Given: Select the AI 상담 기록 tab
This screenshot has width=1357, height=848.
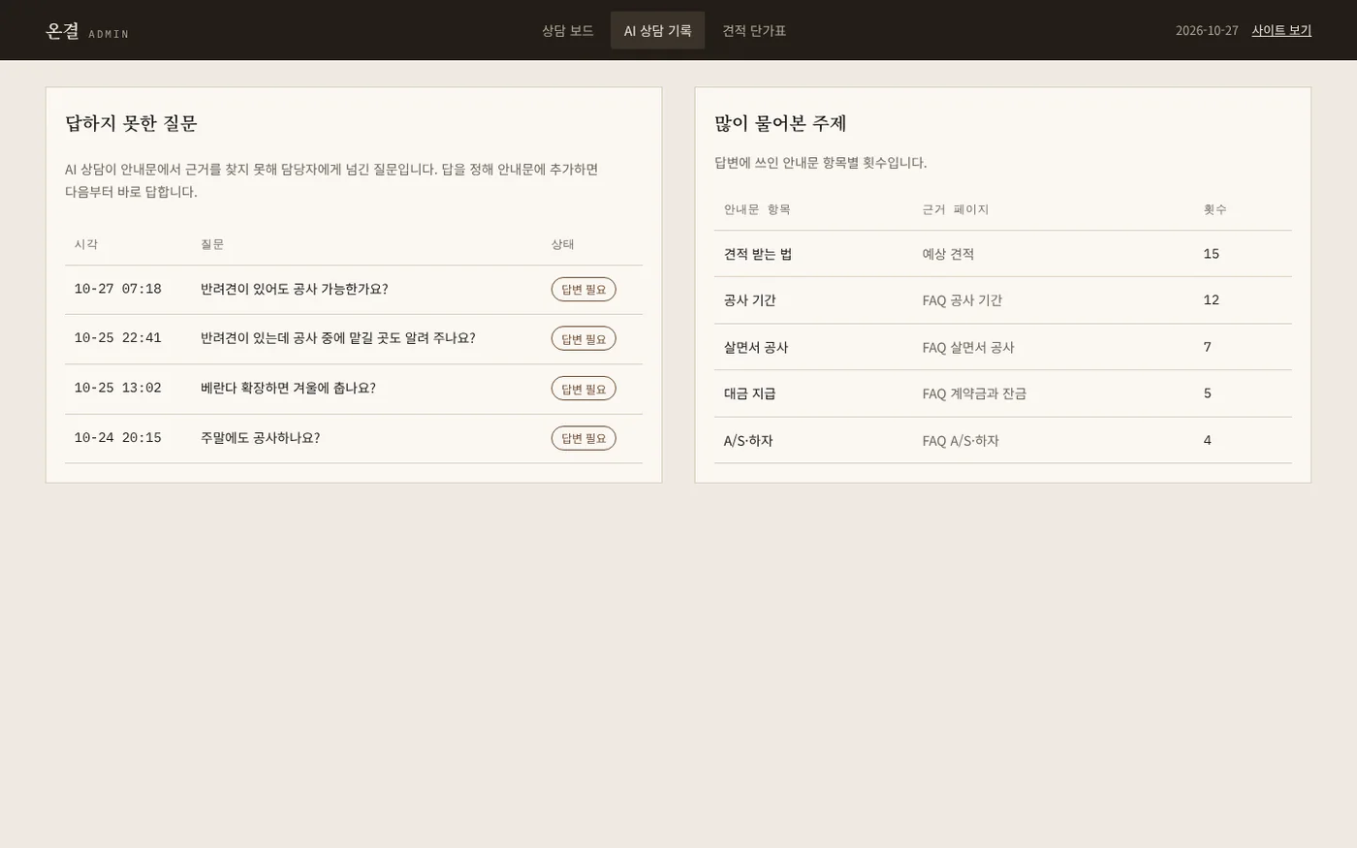Looking at the screenshot, I should [x=657, y=30].
